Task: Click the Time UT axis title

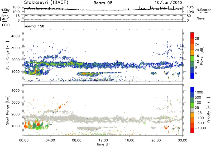Action: (x=103, y=144)
